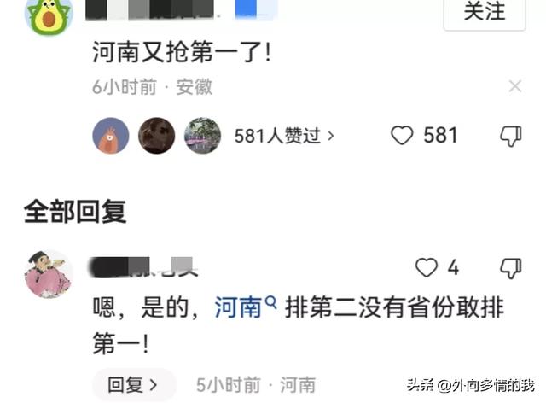Open the blue 河南 keyword link
Screen dimensions: 546x403
pyautogui.click(x=238, y=307)
